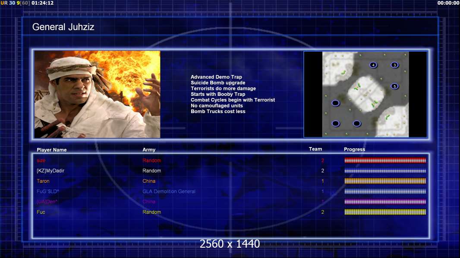This screenshot has height=258, width=460.
Task: Click the magenta progress bar for [UA]Den^
Action: click(x=385, y=202)
